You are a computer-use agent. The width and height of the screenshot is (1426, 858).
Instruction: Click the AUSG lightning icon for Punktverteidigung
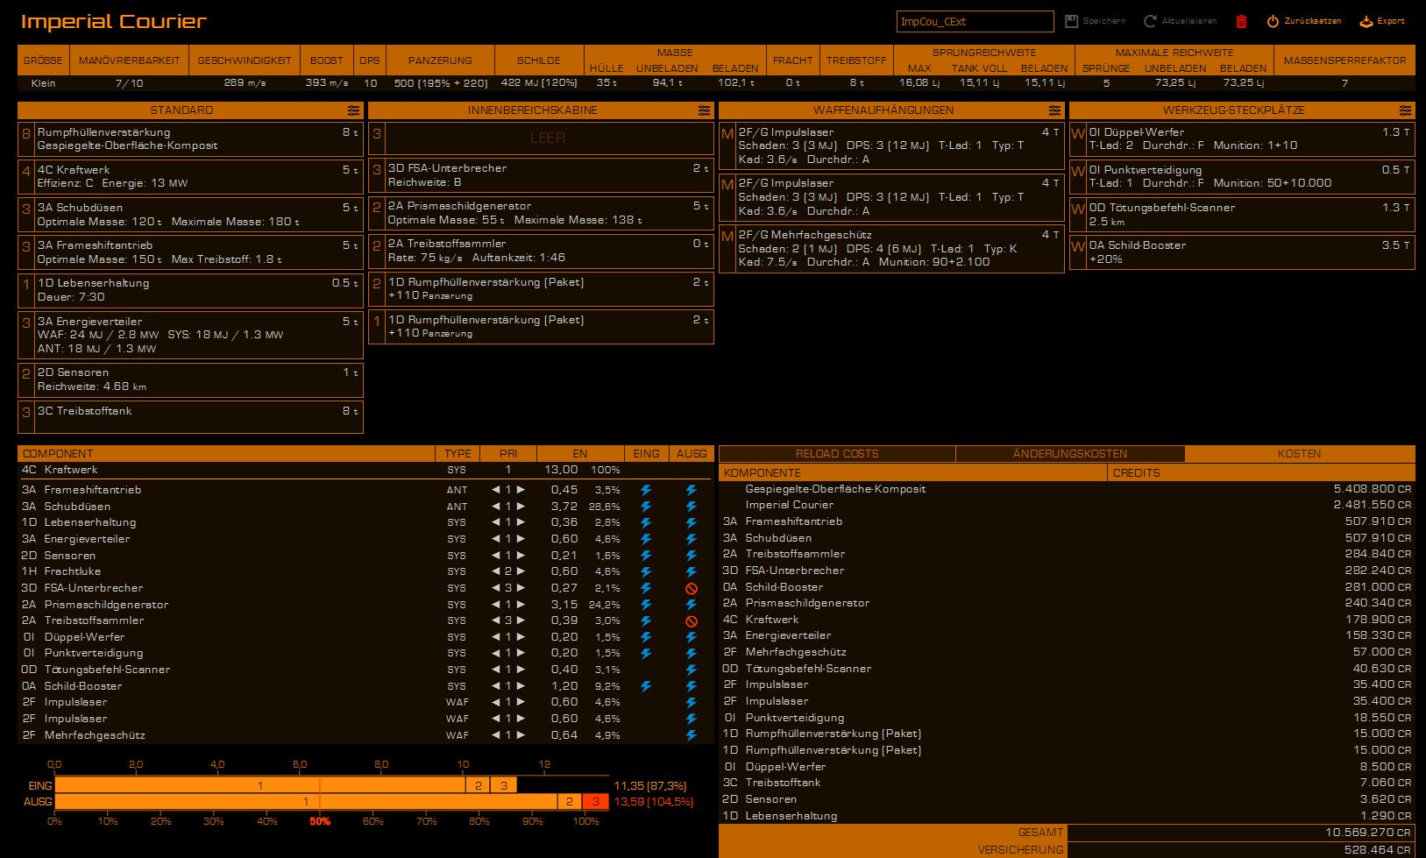692,653
